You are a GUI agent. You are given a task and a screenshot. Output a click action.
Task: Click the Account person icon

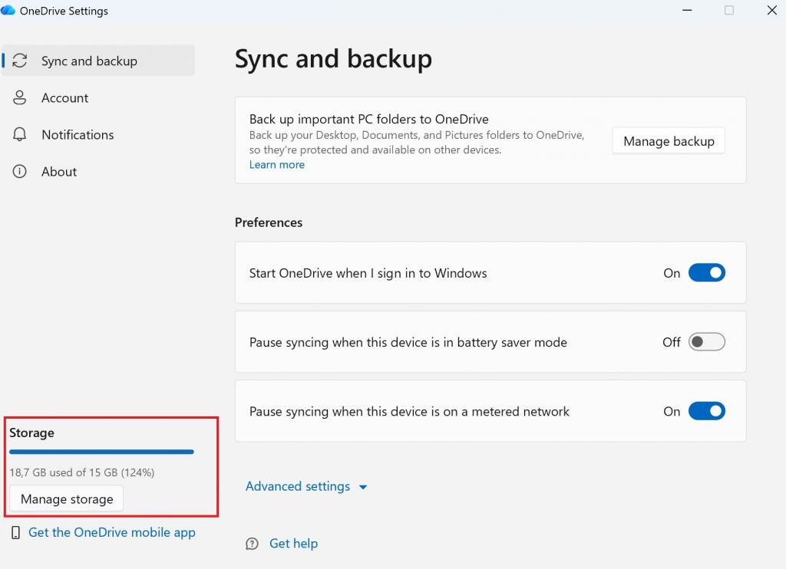(19, 97)
